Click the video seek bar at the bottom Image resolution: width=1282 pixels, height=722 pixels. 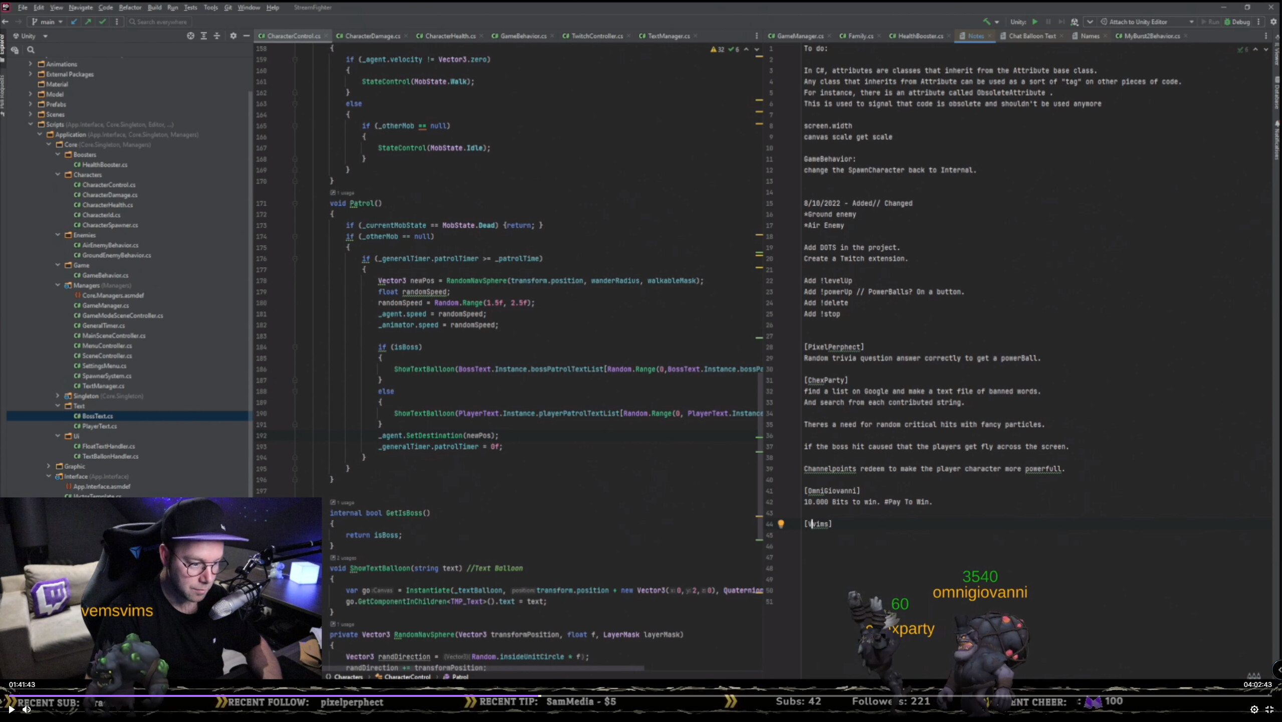[x=640, y=694]
